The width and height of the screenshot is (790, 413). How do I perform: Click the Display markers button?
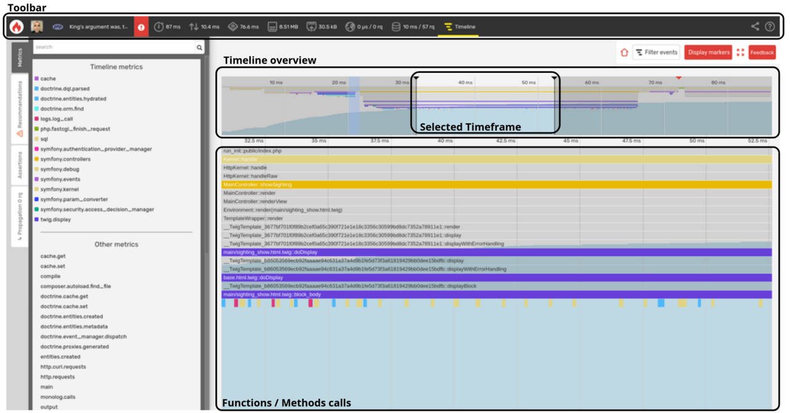708,52
